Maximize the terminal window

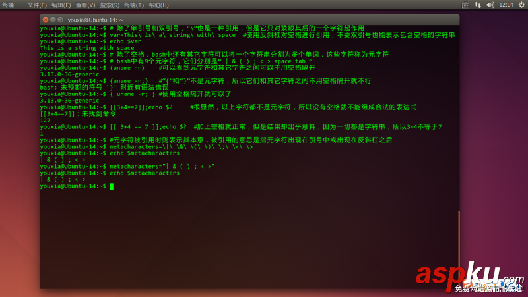pyautogui.click(x=60, y=20)
